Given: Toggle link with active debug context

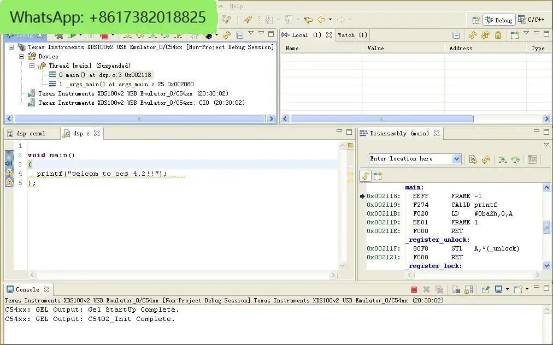Looking at the screenshot, I should point(366,175).
